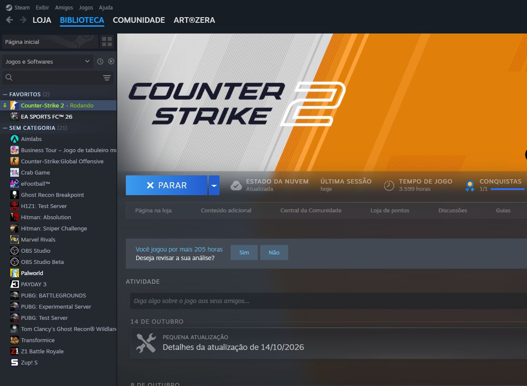The height and width of the screenshot is (386, 527).
Task: Switch to grid collections view icon
Action: 107,42
